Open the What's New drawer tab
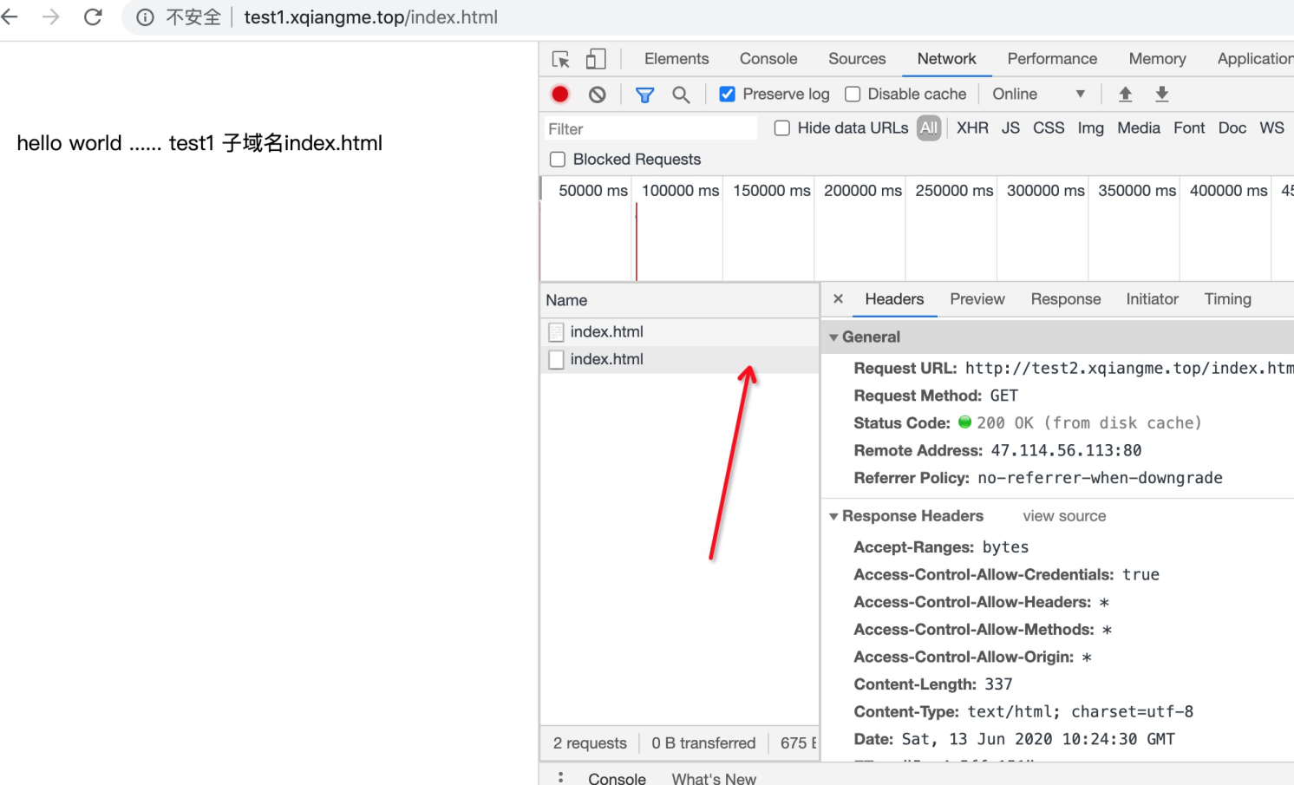This screenshot has height=785, width=1294. click(x=714, y=777)
